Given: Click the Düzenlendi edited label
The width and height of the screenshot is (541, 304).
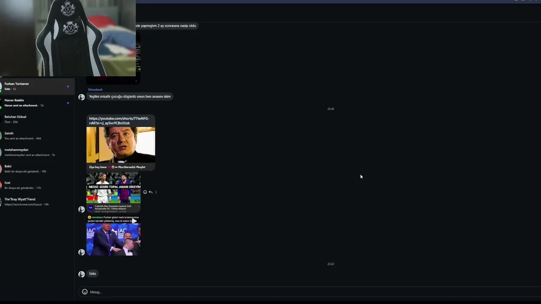Looking at the screenshot, I should tap(95, 90).
